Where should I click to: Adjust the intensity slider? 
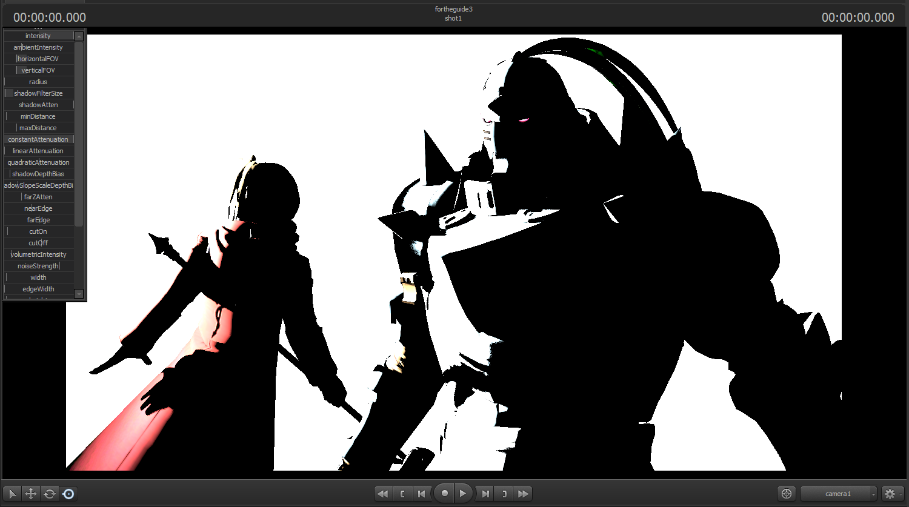click(x=39, y=36)
